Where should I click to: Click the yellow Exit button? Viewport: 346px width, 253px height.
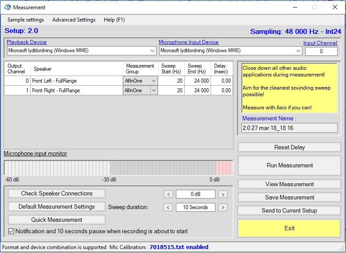tap(289, 228)
